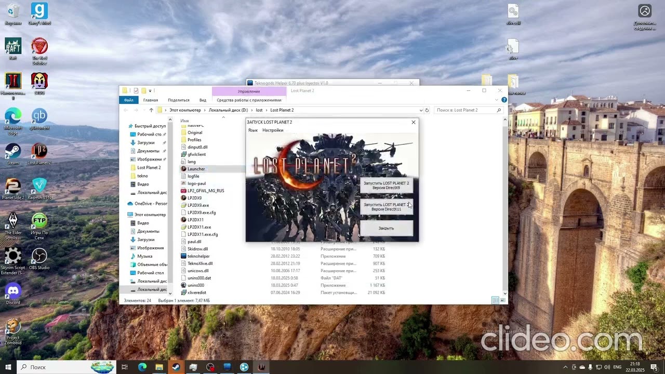Viewport: 665px width, 374px height.
Task: Switch to the Поделиться ribbon tab
Action: (179, 100)
